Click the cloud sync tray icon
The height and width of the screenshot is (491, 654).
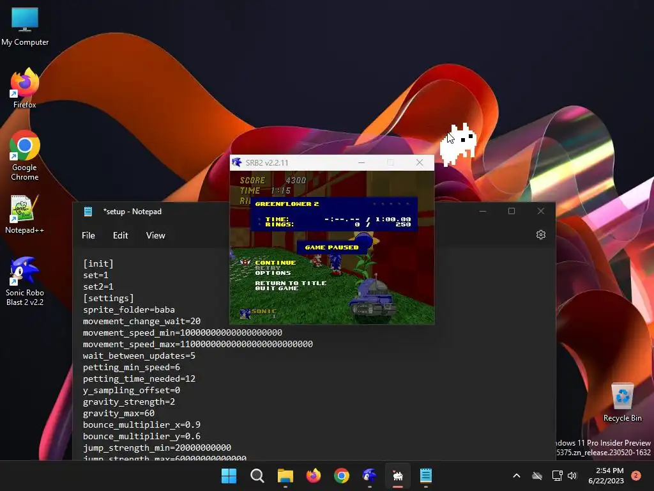537,476
